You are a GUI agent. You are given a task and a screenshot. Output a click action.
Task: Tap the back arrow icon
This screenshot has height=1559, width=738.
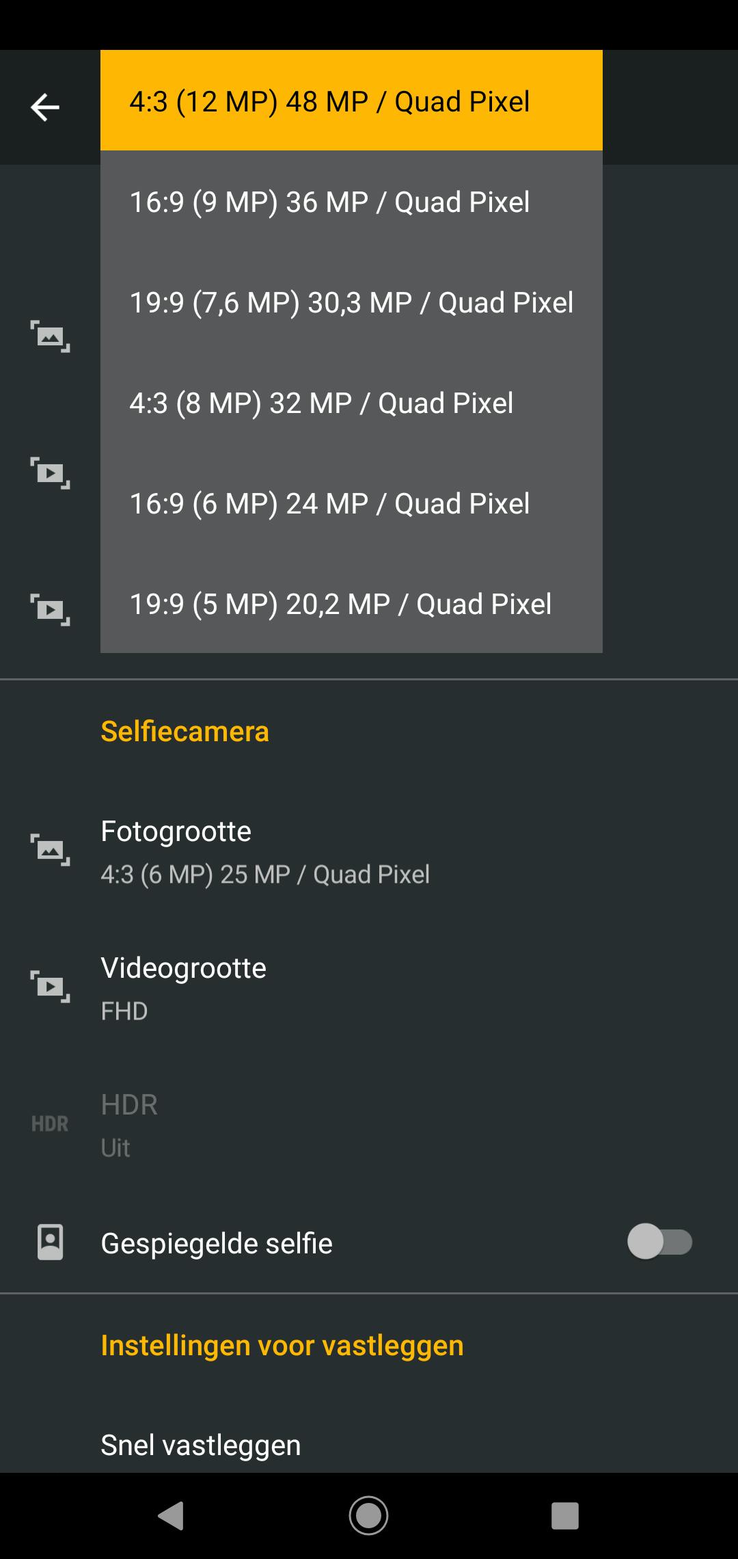coord(45,107)
